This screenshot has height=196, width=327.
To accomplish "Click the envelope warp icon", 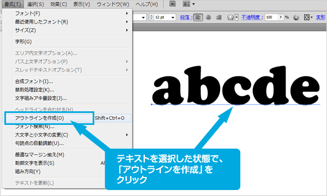I will coord(231,17).
